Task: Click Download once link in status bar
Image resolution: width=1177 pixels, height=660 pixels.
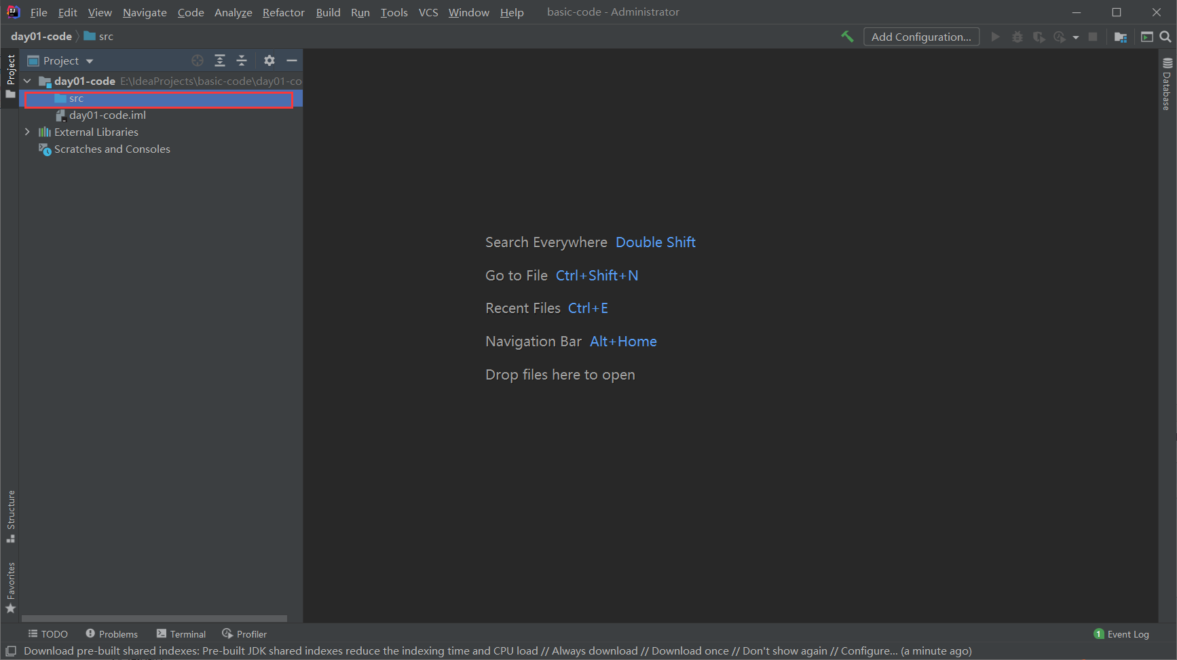Action: [x=690, y=651]
